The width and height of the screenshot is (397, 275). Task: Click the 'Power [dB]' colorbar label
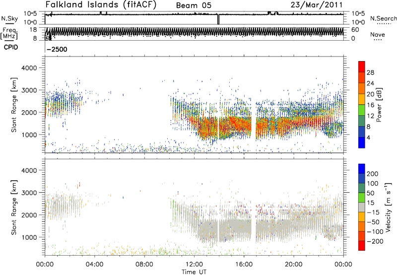tap(379, 105)
